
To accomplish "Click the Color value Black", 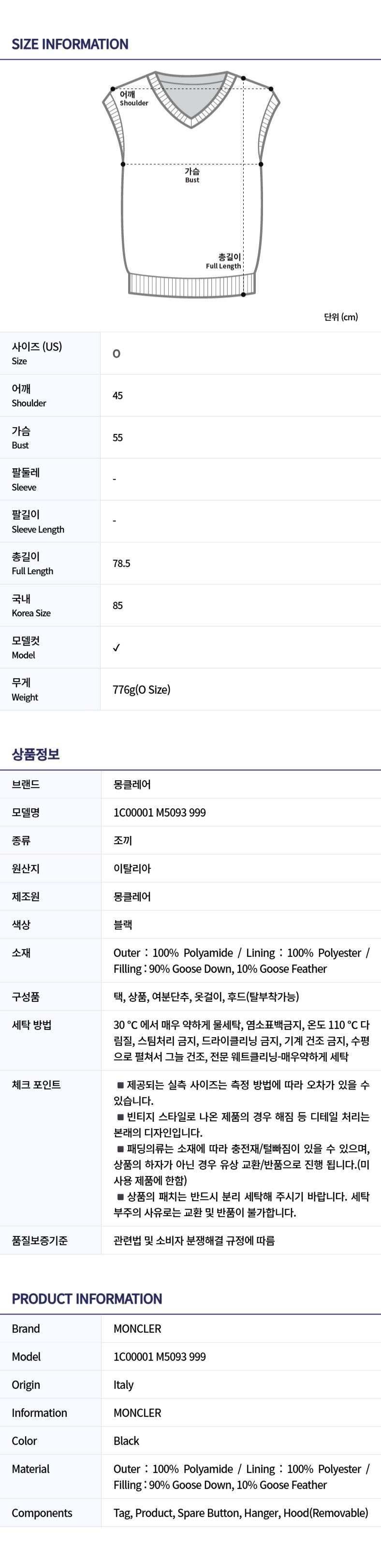I will 126,1441.
